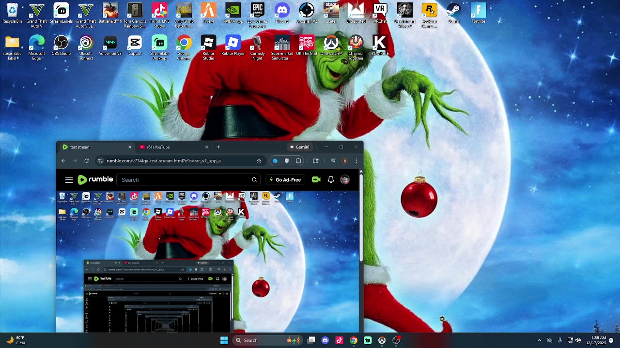Click the Rumble Search field
Viewport: 620px width, 348px height.
(x=189, y=180)
